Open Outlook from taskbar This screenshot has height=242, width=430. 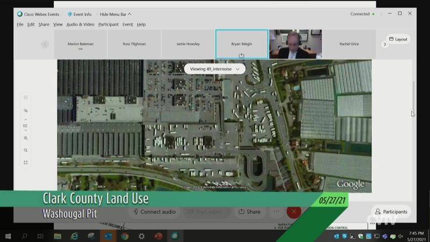108,236
